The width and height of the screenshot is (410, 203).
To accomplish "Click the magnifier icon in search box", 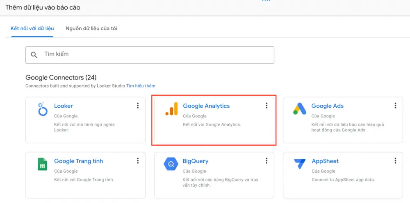I will 34,55.
